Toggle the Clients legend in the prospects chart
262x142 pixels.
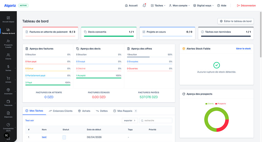coord(210,104)
